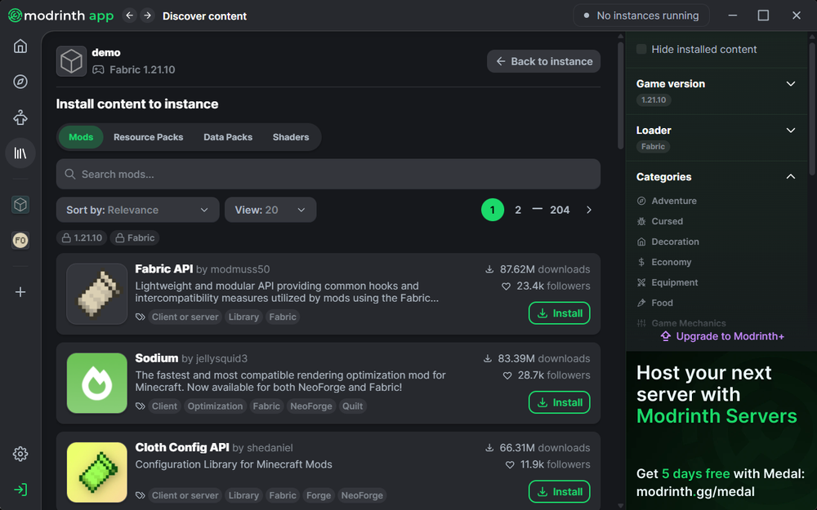Expand the Game version section
The width and height of the screenshot is (817, 510).
pyautogui.click(x=790, y=84)
